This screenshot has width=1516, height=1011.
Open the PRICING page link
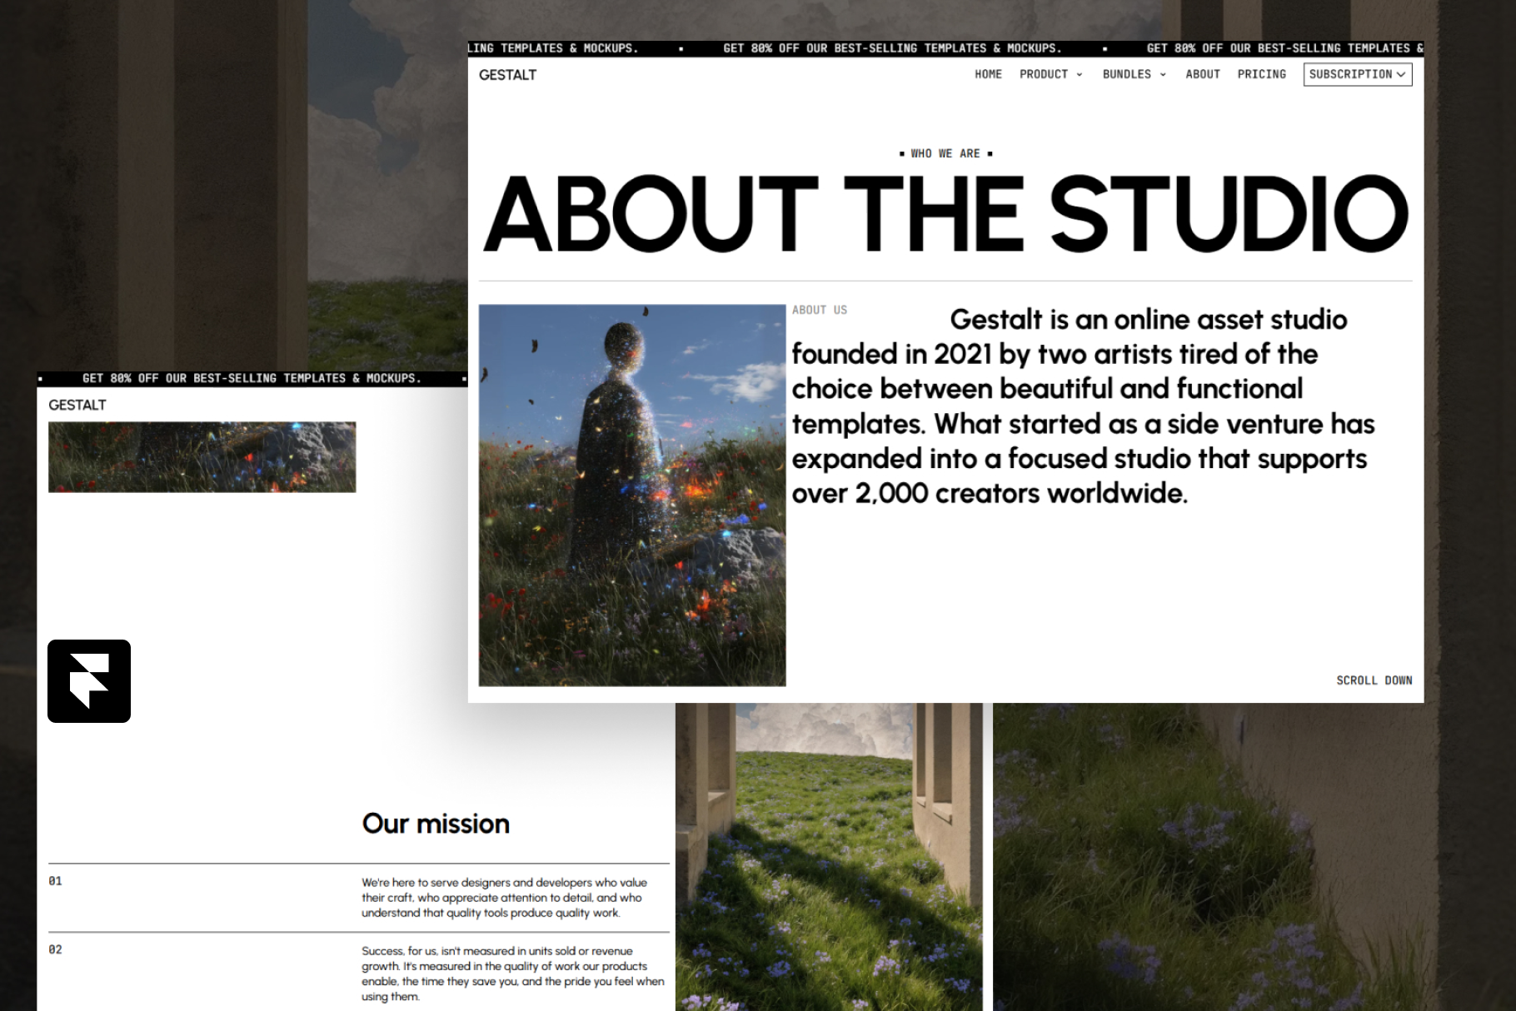click(x=1261, y=74)
